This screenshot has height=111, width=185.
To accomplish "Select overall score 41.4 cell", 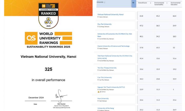I will pyautogui.click(x=141, y=59).
